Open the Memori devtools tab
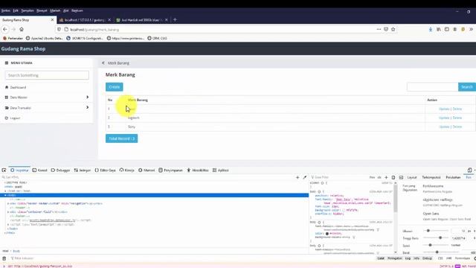The width and height of the screenshot is (476, 268). coord(147,170)
